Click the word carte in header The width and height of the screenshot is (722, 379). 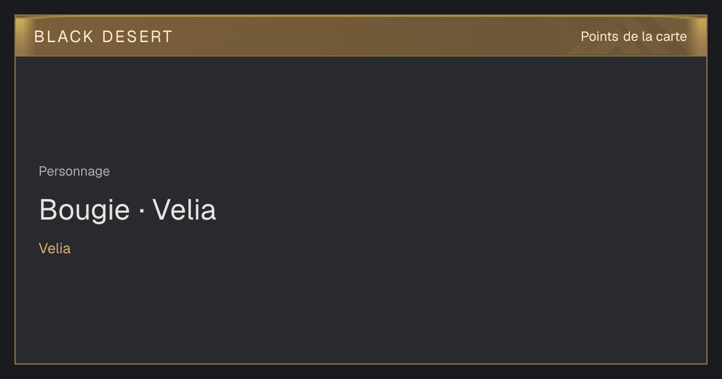[x=671, y=37]
